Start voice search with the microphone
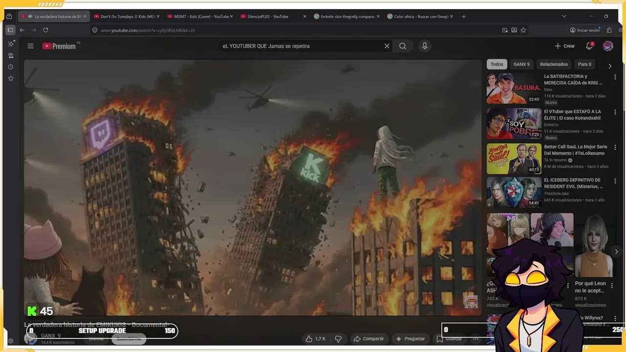The image size is (626, 352). tap(425, 46)
